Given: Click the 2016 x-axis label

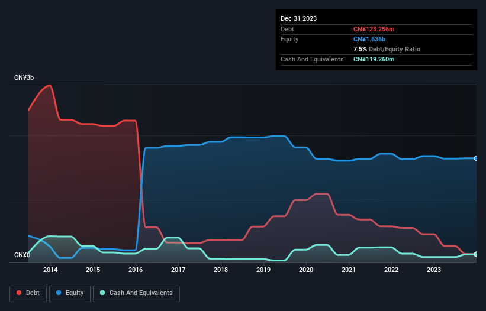Looking at the screenshot, I should (x=136, y=270).
